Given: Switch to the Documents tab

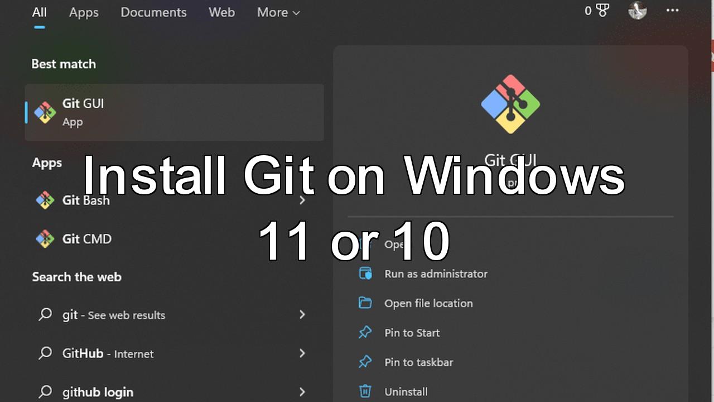Looking at the screenshot, I should click(153, 12).
